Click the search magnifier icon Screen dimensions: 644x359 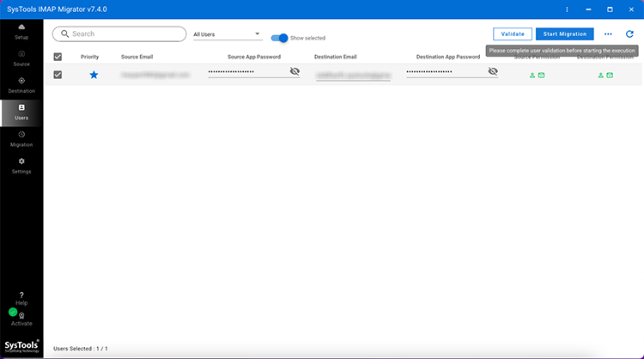click(65, 33)
